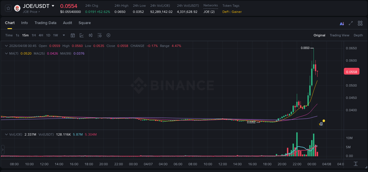Open the AI chart assistant

pos(342,23)
